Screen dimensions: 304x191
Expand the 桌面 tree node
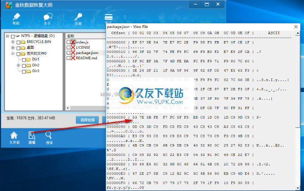click(13, 48)
